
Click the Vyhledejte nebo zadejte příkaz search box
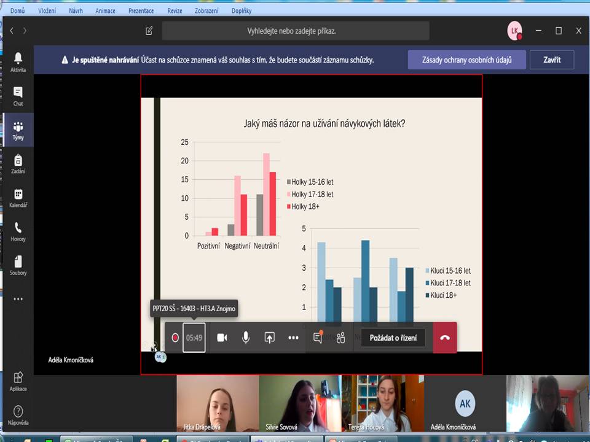point(295,31)
